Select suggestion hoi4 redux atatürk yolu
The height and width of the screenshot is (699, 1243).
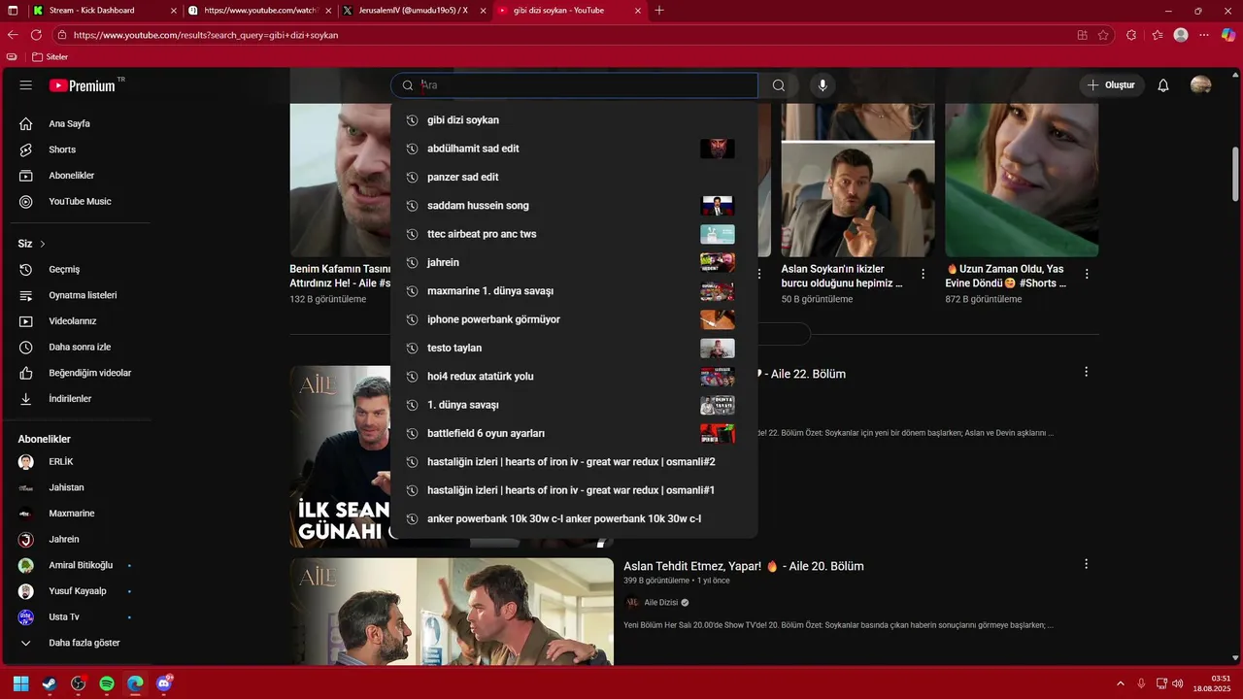pyautogui.click(x=574, y=377)
